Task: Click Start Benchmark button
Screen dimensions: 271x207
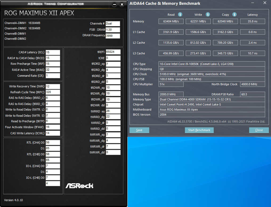Action: (199, 130)
